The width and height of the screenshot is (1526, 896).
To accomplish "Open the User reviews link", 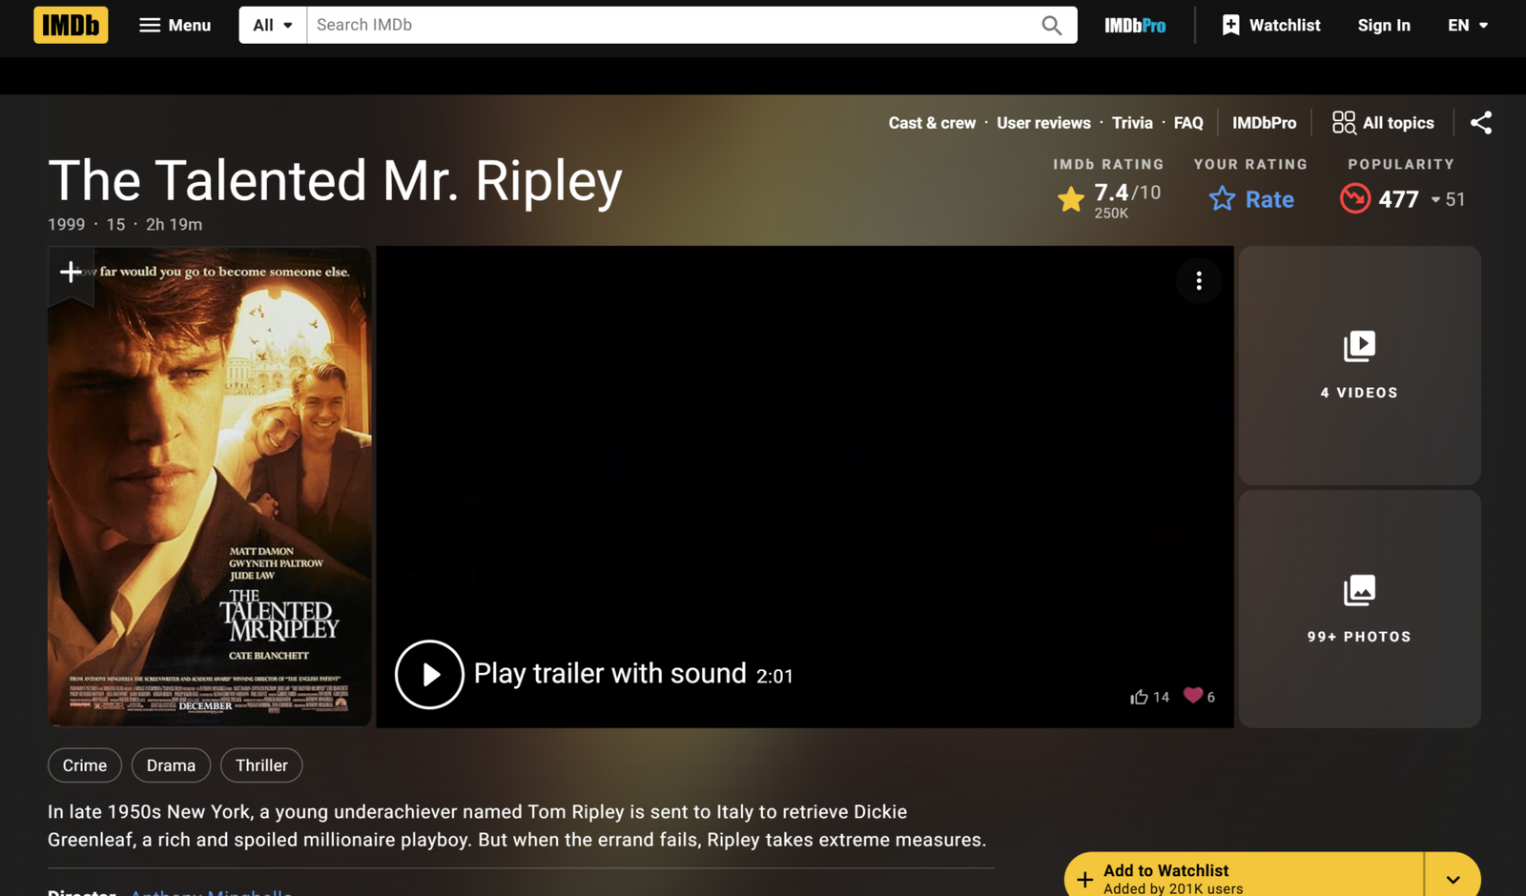I will [1043, 123].
